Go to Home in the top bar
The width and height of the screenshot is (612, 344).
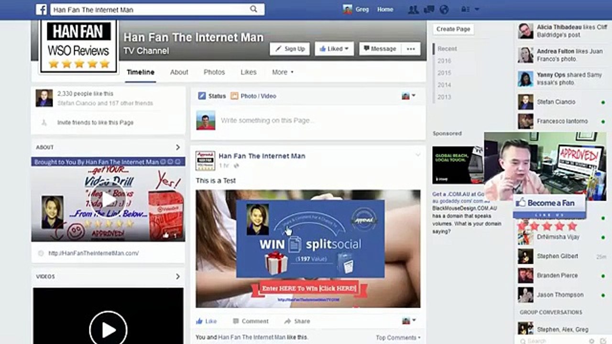(x=385, y=10)
